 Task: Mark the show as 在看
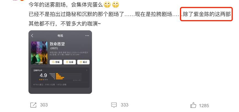tap(70, 62)
